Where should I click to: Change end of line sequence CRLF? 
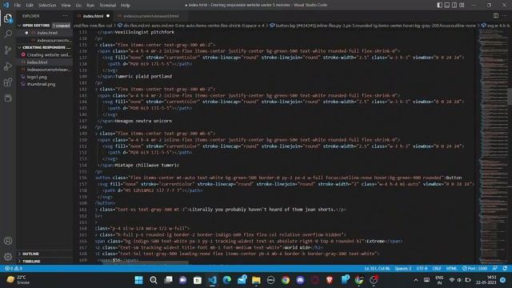tap(437, 268)
